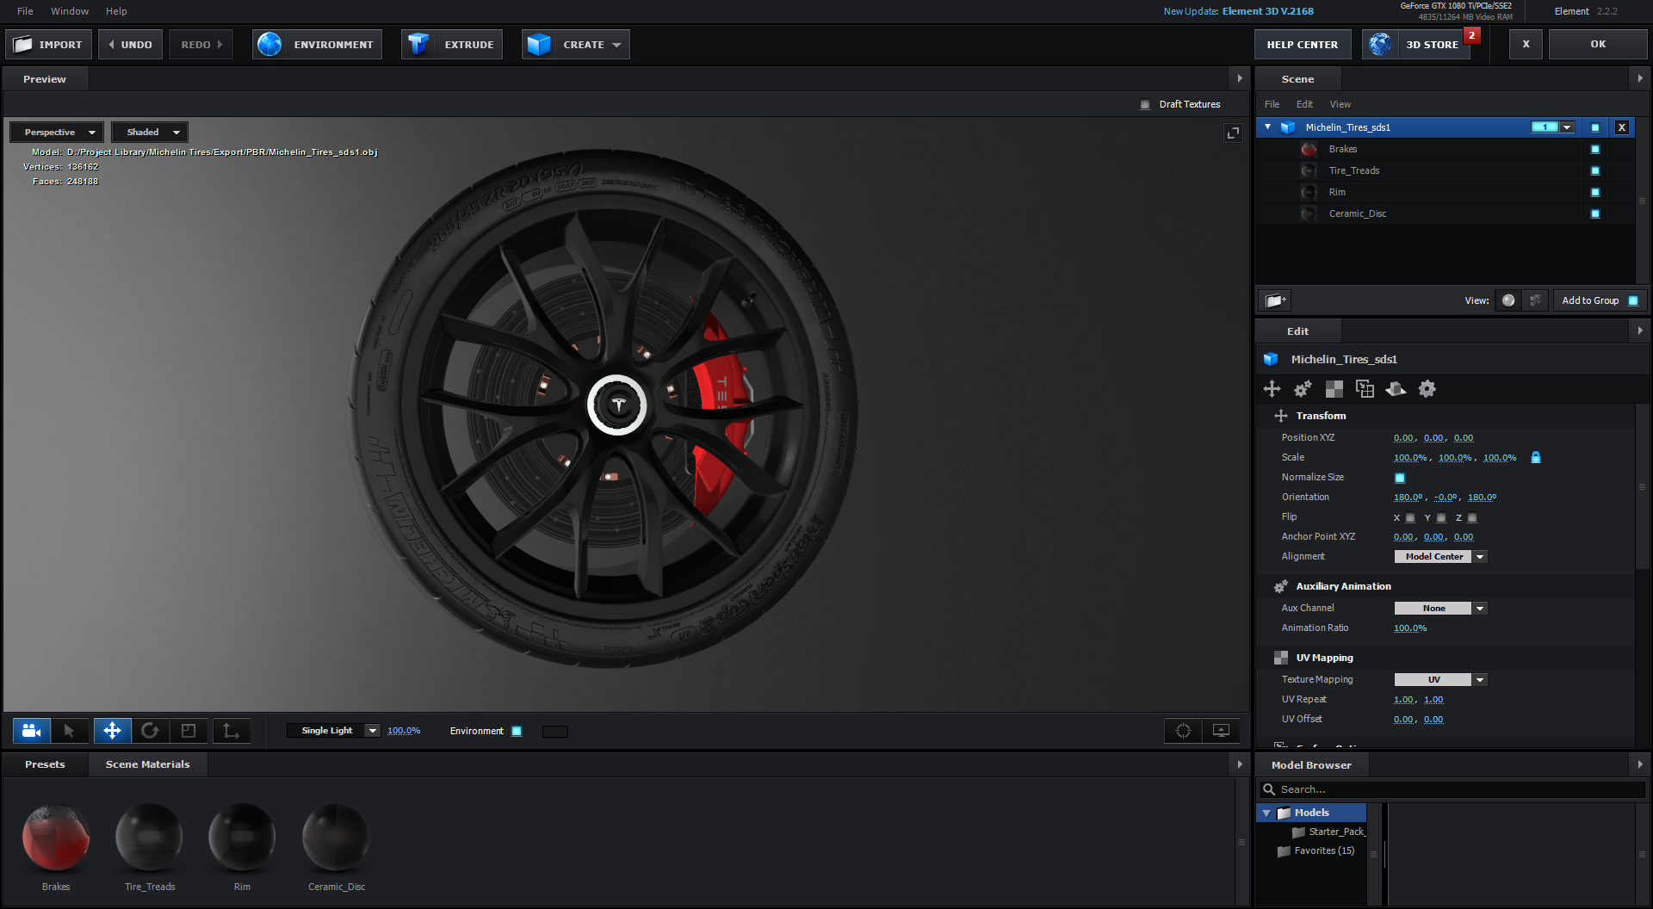Open UV Mapping via the checkerboard icon
1653x909 pixels.
click(x=1334, y=389)
